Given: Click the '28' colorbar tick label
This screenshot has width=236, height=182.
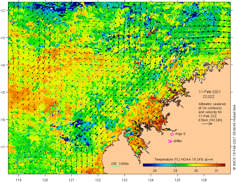Looking at the screenshot, I should tap(154, 170).
